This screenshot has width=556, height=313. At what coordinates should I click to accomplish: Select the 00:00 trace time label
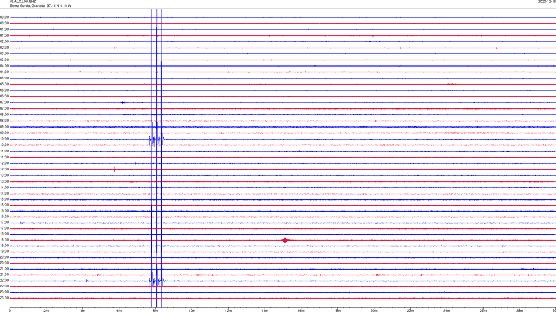click(x=4, y=17)
